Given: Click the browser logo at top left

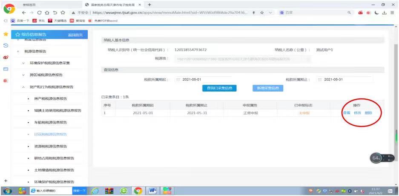Looking at the screenshot, I should pos(9,9).
